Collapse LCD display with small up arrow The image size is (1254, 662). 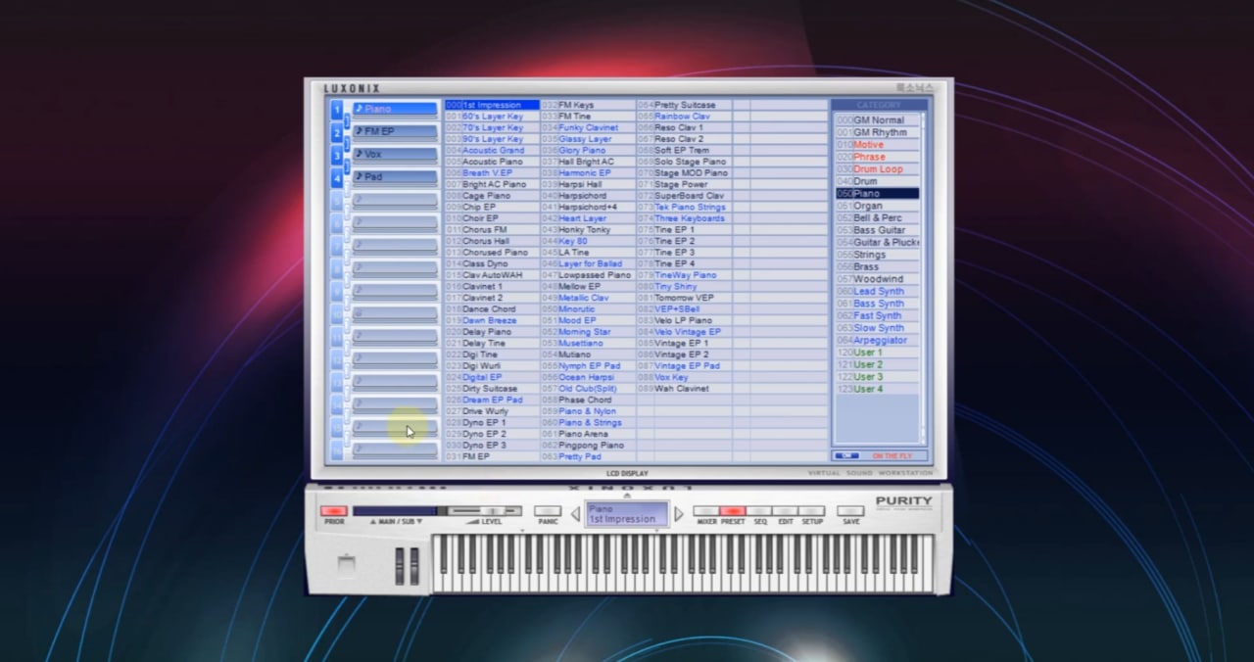tap(627, 496)
